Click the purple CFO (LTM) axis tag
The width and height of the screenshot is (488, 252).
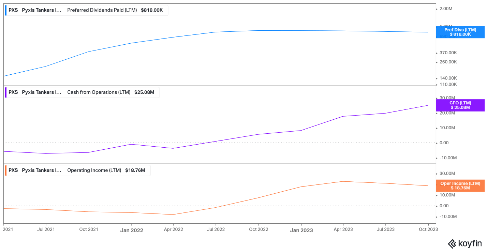point(460,105)
